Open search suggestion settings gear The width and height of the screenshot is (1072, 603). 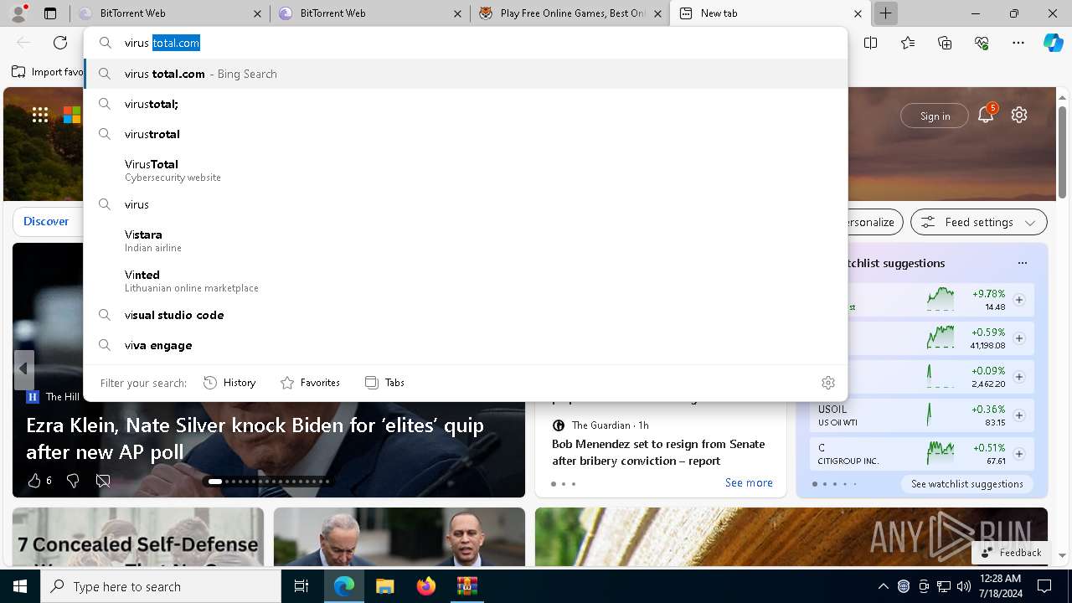[828, 383]
